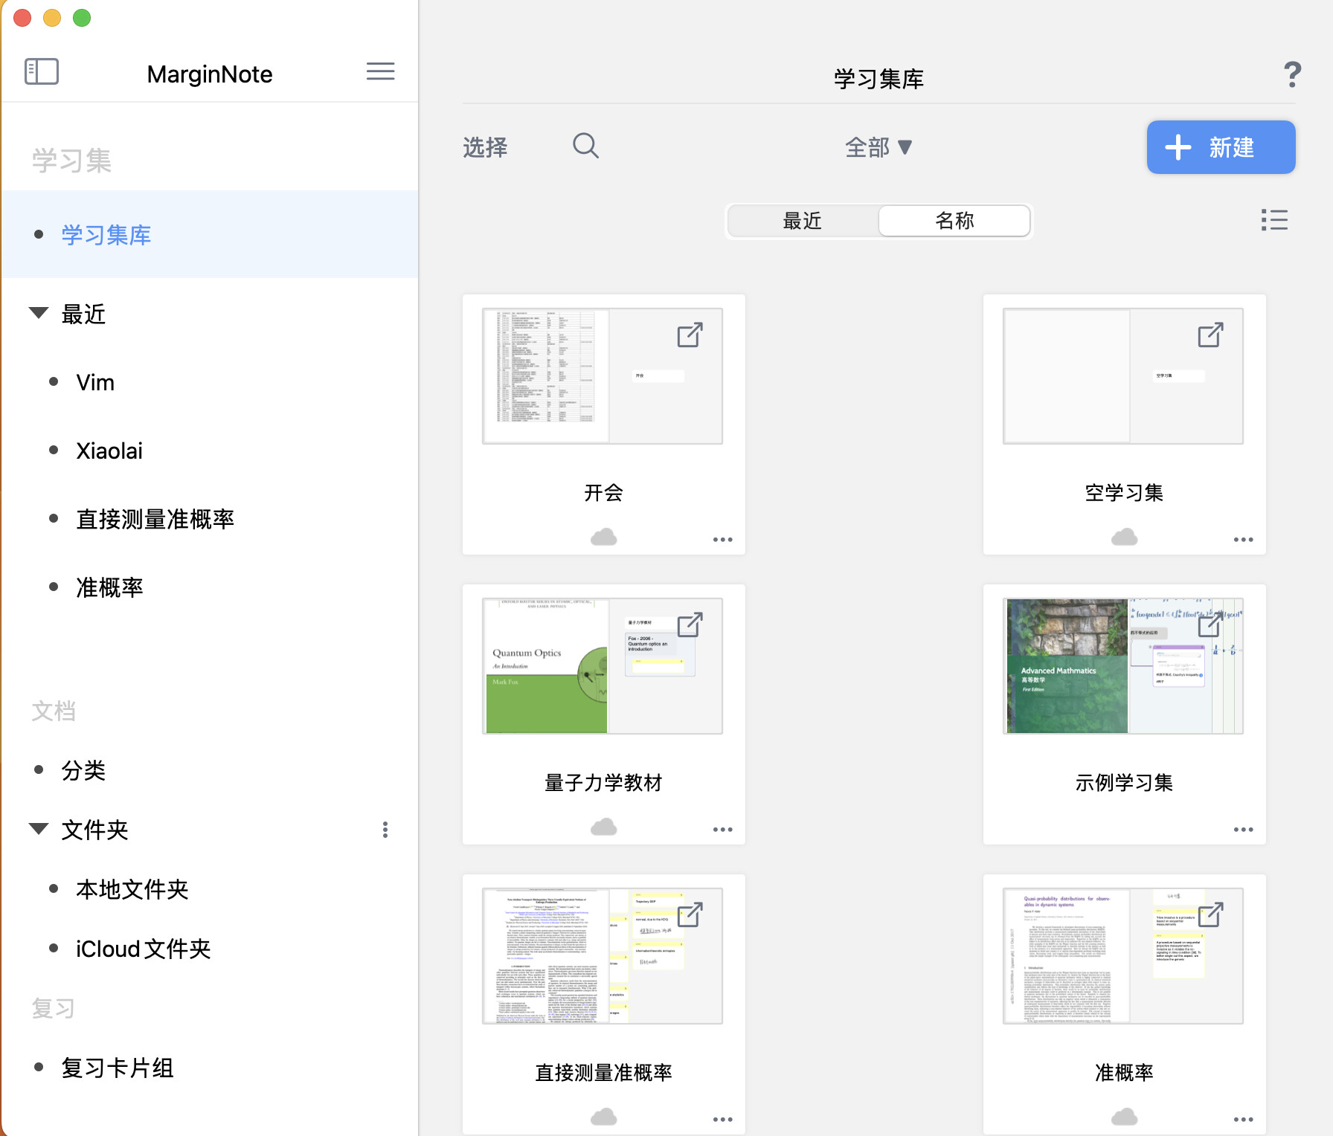Open the Advanced Mathmatics notebook thumbnail
Viewport: 1333px width, 1136px height.
[1123, 666]
